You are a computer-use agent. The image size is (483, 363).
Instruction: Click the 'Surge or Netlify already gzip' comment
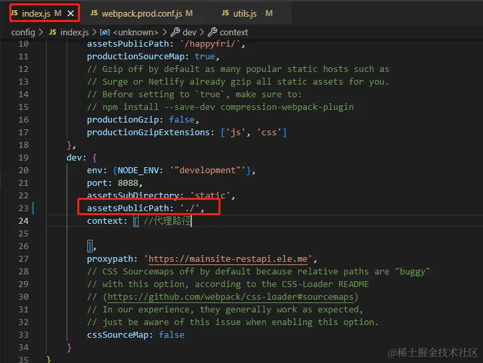(x=238, y=81)
